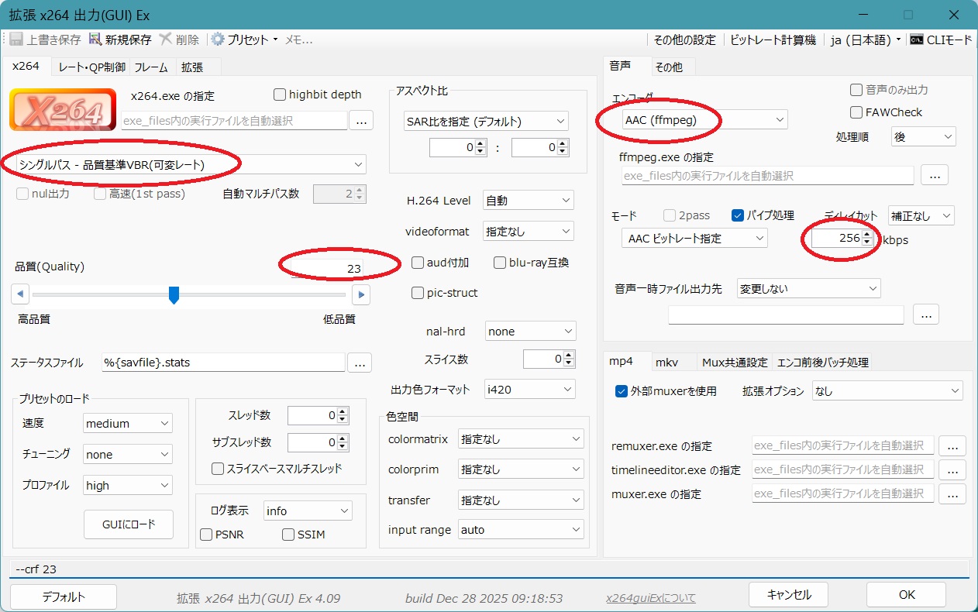Click the GUIにロード button
978x612 pixels.
pos(129,524)
